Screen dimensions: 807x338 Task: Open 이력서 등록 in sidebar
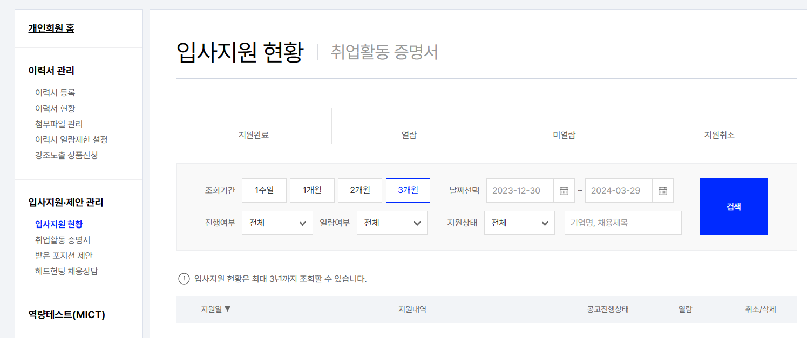coord(55,93)
